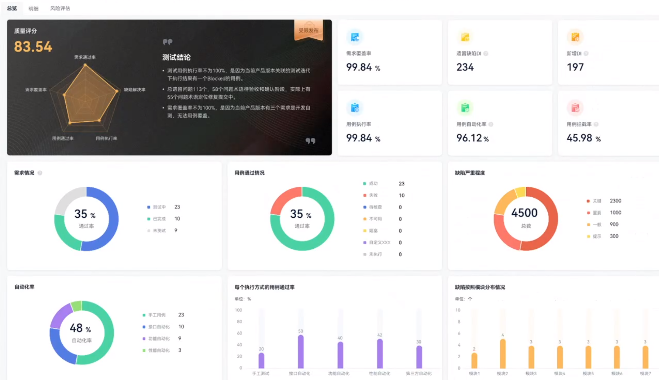Click the 新增DI card icon
659x380 pixels.
(x=575, y=37)
